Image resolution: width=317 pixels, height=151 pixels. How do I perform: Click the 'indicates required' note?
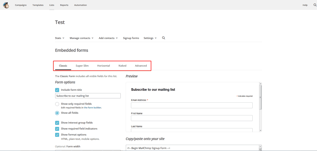point(245,96)
